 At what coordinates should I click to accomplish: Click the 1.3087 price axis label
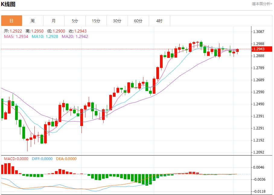tap(259, 32)
